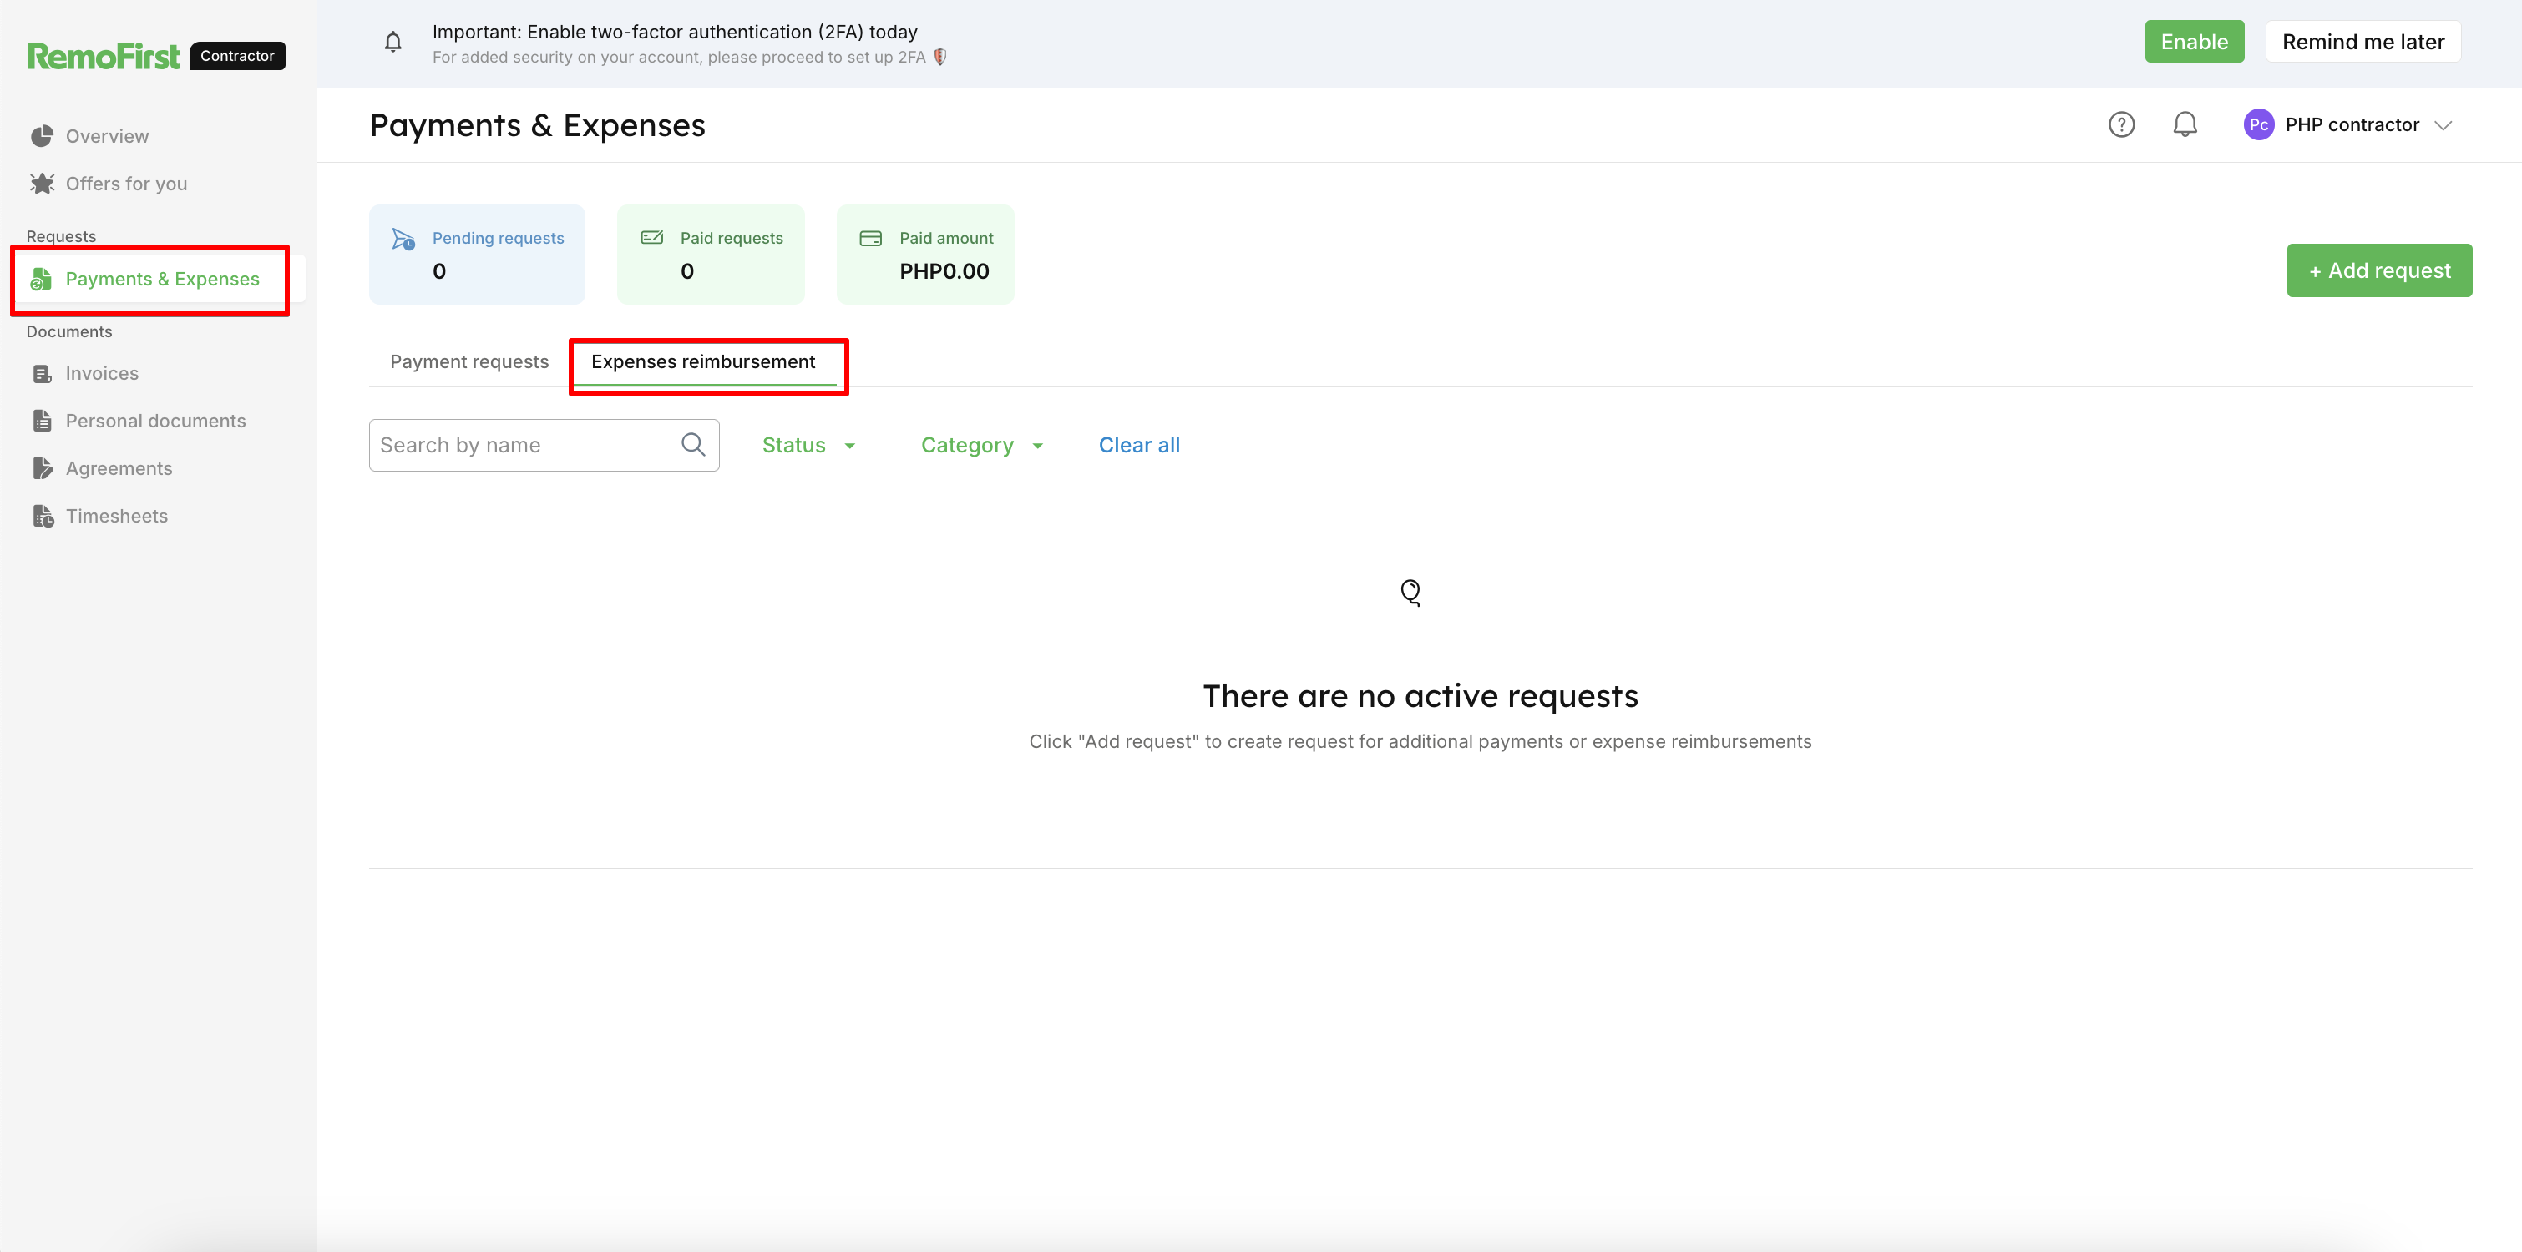Open Payments & Expenses from the sidebar
2522x1252 pixels.
coord(163,279)
